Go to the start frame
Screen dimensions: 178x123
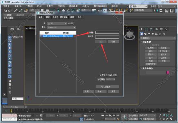102,115
